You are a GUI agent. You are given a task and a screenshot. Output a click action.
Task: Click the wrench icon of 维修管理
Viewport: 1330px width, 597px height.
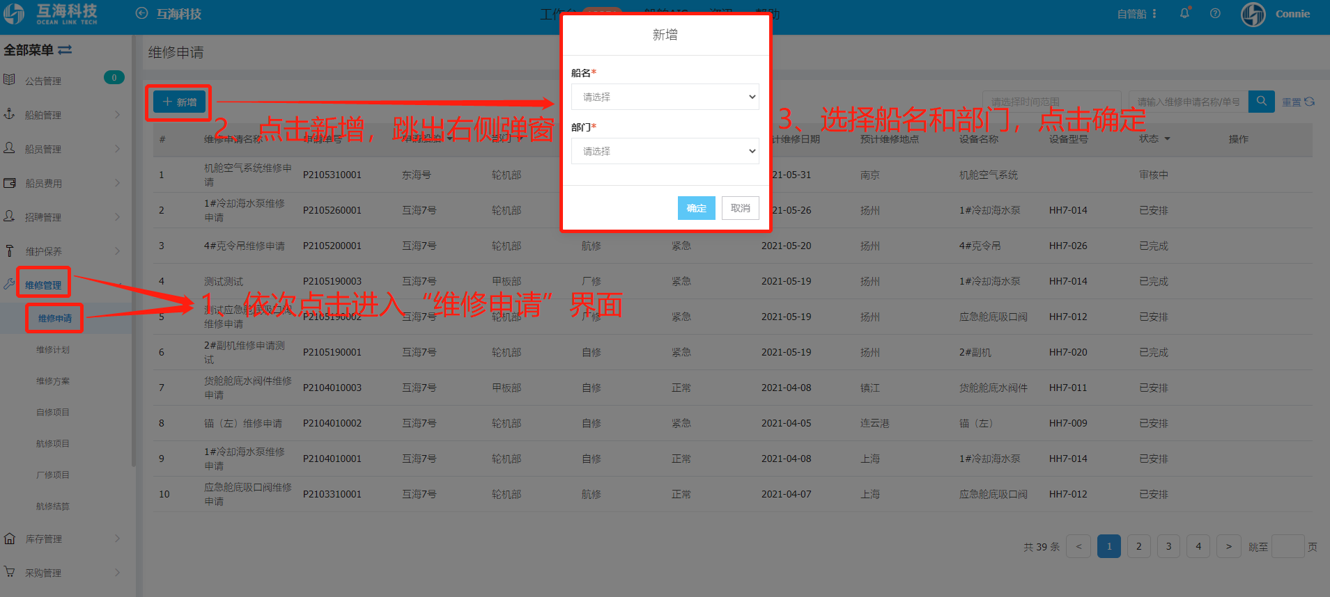pyautogui.click(x=9, y=284)
